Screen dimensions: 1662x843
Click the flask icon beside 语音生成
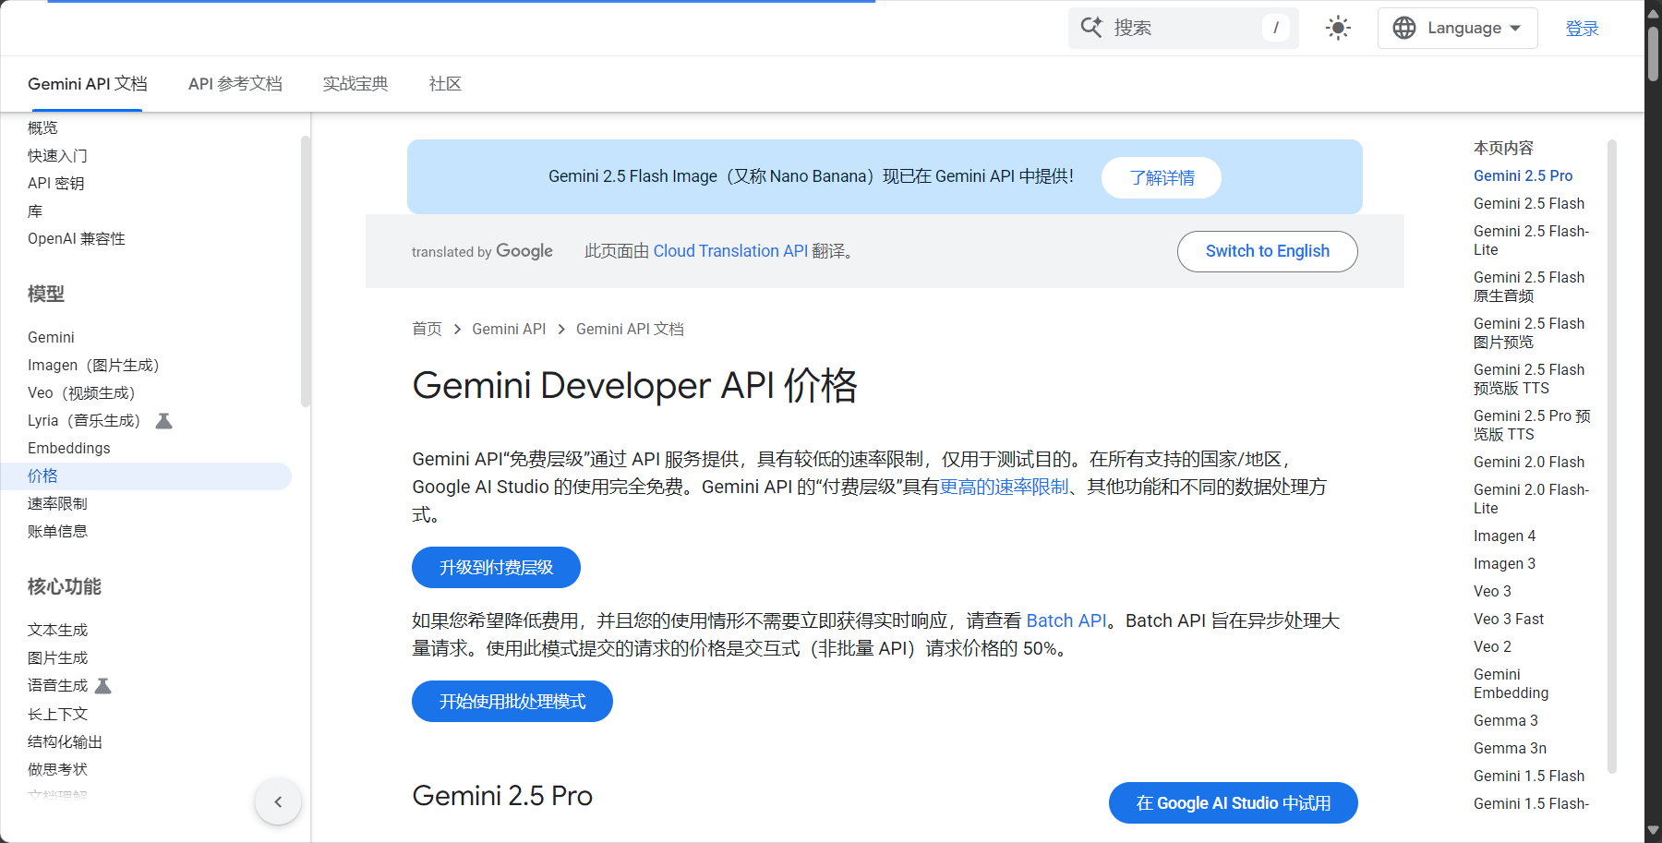[x=103, y=686]
